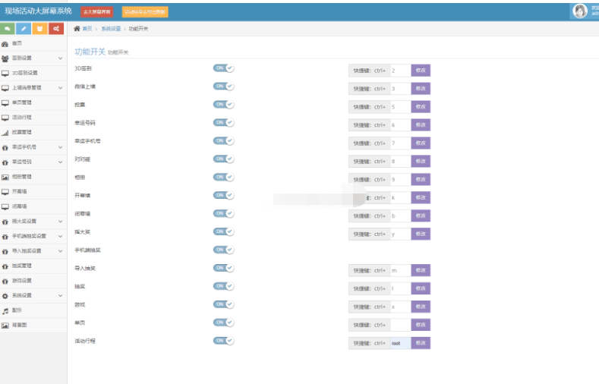The width and height of the screenshot is (599, 384).
Task: Open the user avatar in top-right corner
Action: pyautogui.click(x=580, y=11)
